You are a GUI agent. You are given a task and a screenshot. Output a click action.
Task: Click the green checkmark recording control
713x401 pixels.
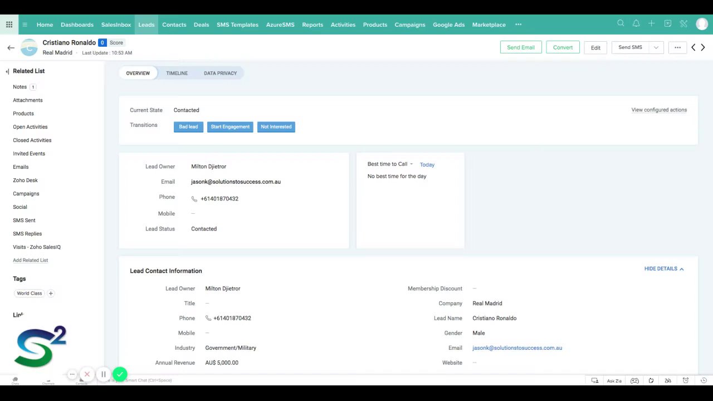tap(120, 374)
